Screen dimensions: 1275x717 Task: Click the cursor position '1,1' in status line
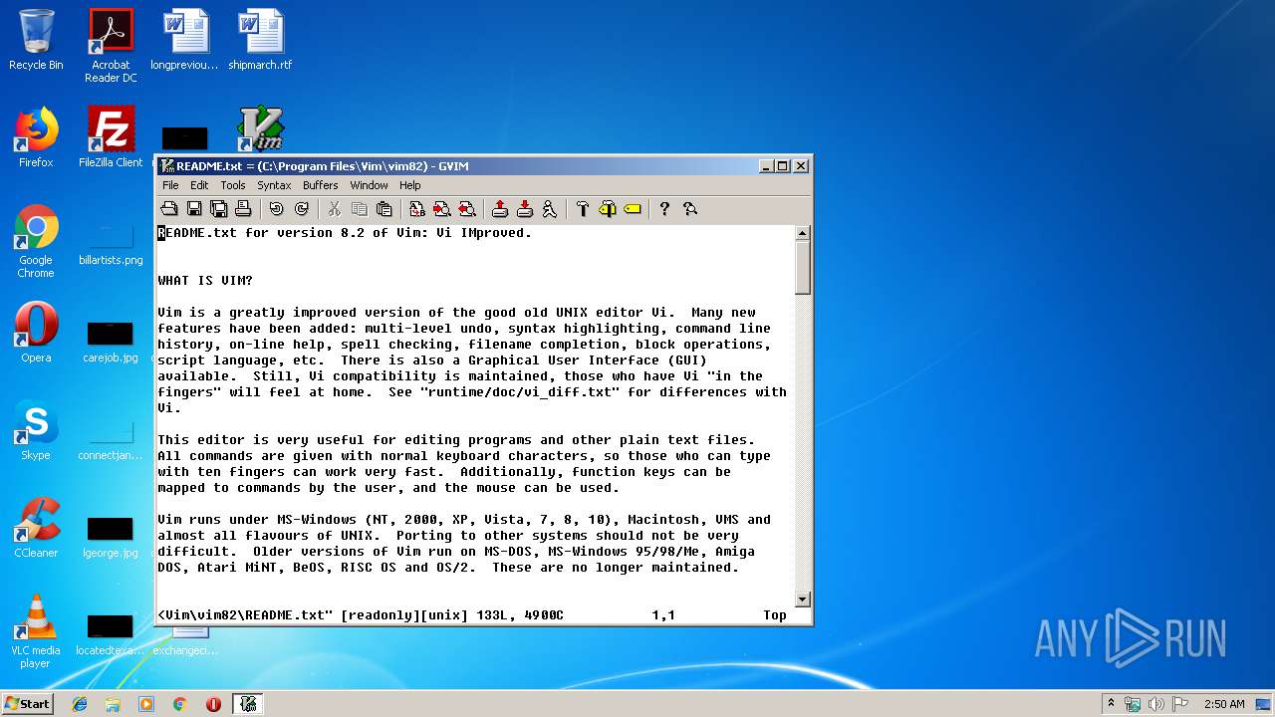(663, 615)
